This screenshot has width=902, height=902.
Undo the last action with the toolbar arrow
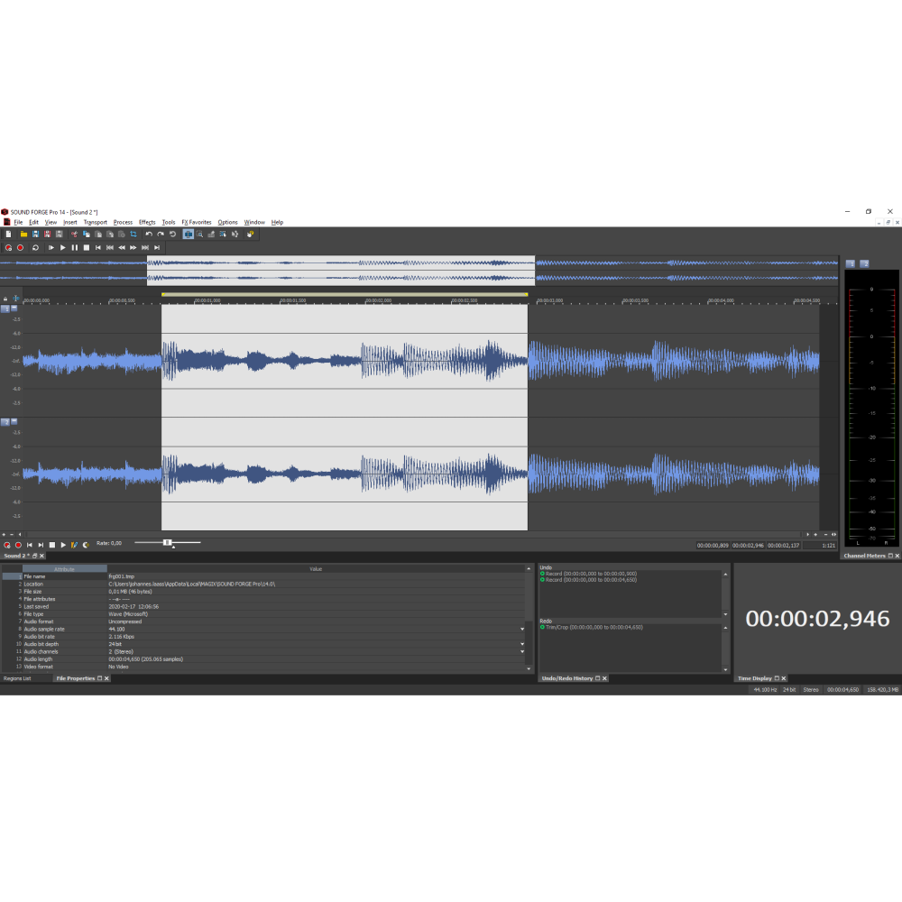149,235
